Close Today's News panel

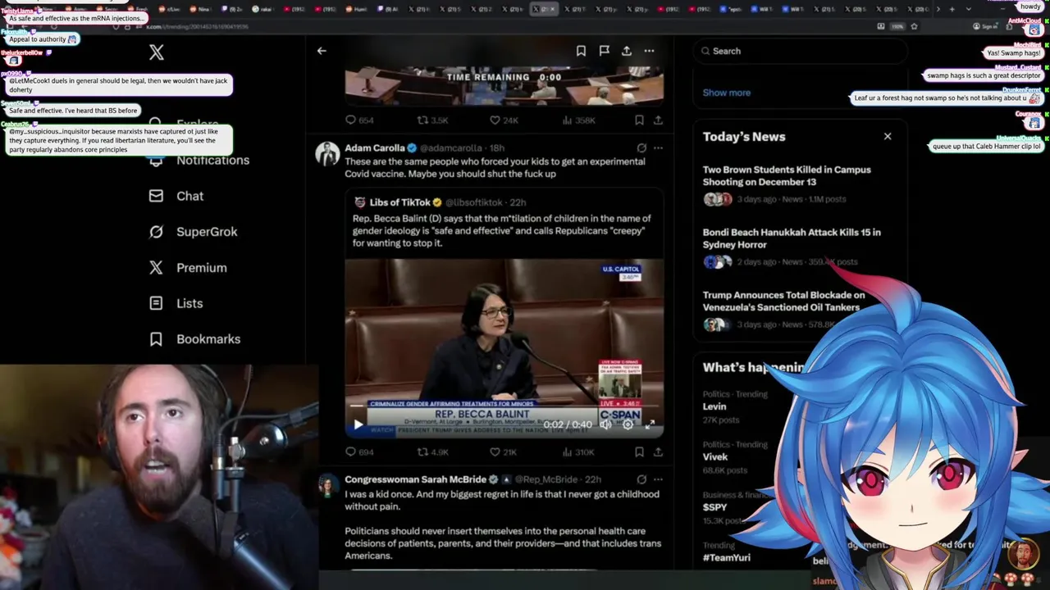click(x=888, y=136)
